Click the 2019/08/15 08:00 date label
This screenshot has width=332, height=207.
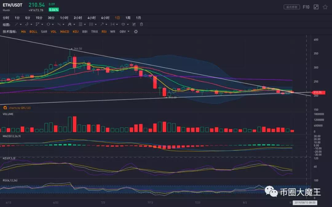[x=305, y=203]
